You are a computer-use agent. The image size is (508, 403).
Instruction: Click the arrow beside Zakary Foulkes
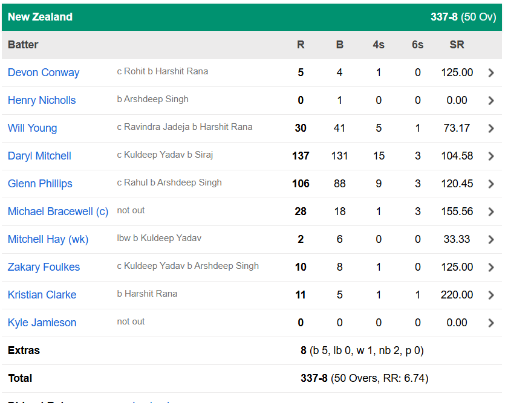point(491,267)
